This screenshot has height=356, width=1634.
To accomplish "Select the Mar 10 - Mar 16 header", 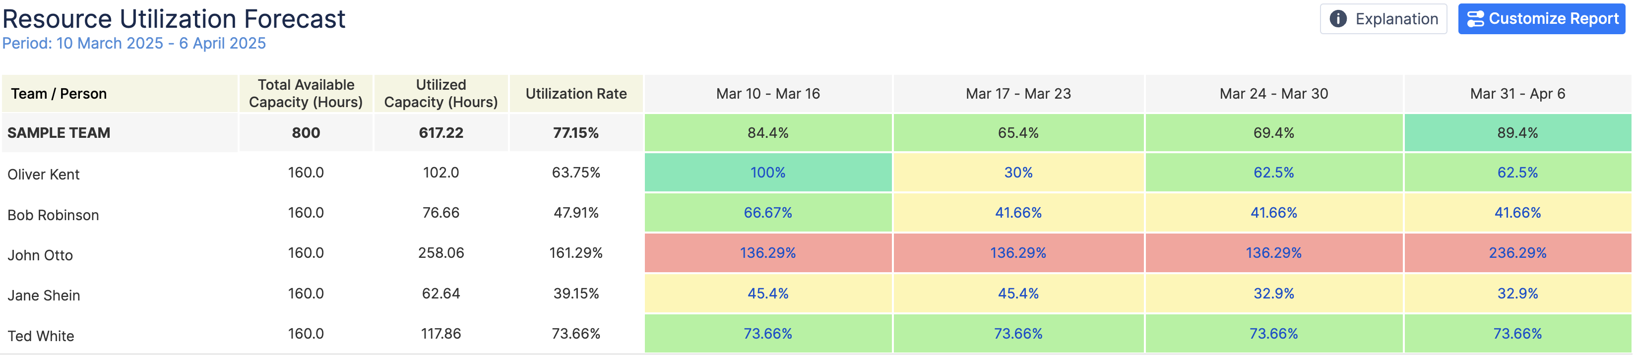I will (767, 94).
